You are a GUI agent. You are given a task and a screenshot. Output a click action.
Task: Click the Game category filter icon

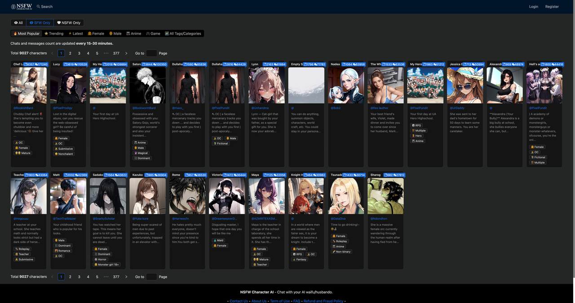click(148, 33)
